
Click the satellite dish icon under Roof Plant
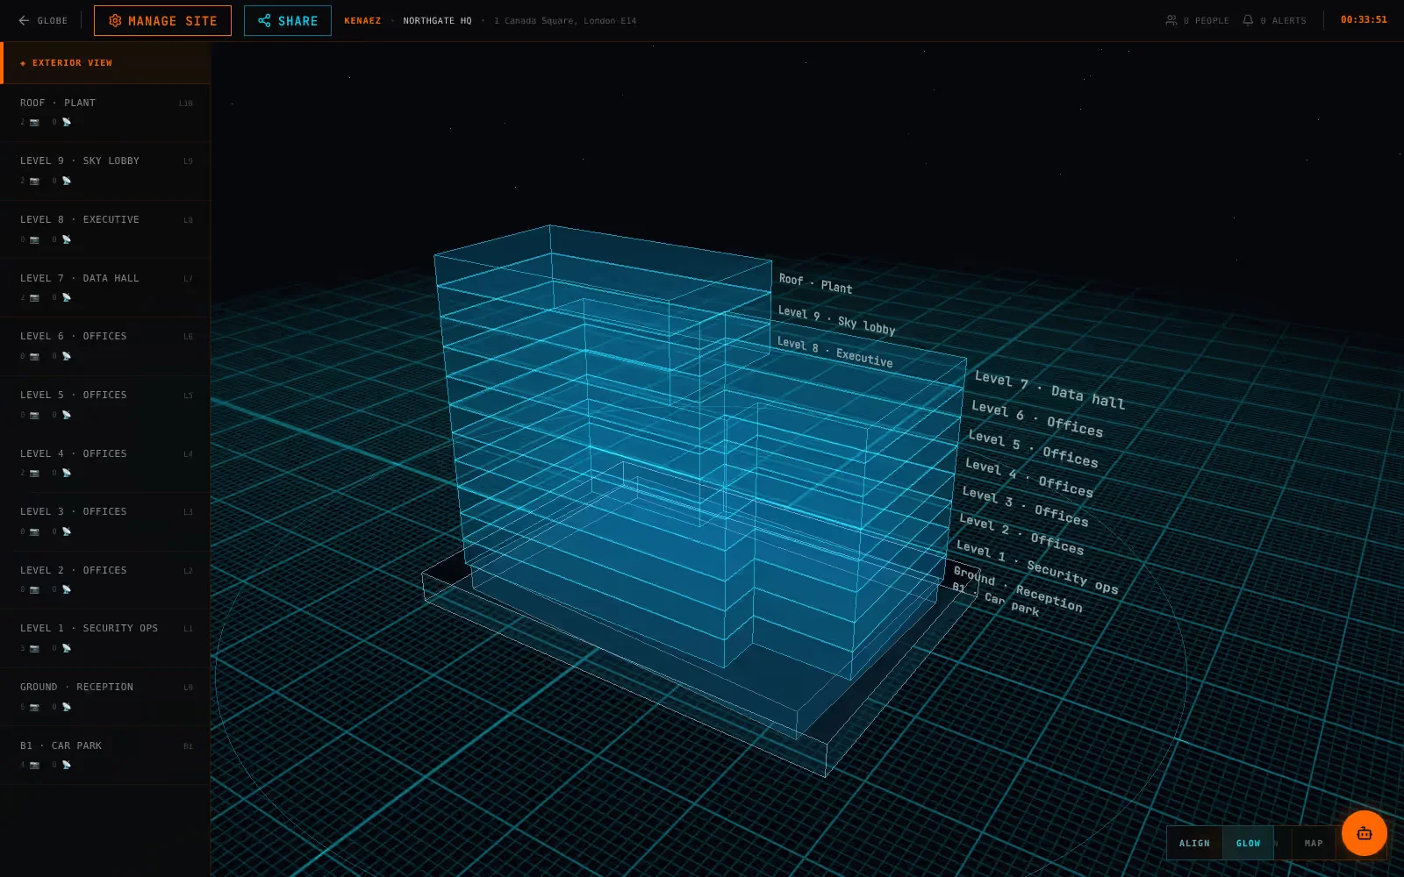click(x=66, y=123)
